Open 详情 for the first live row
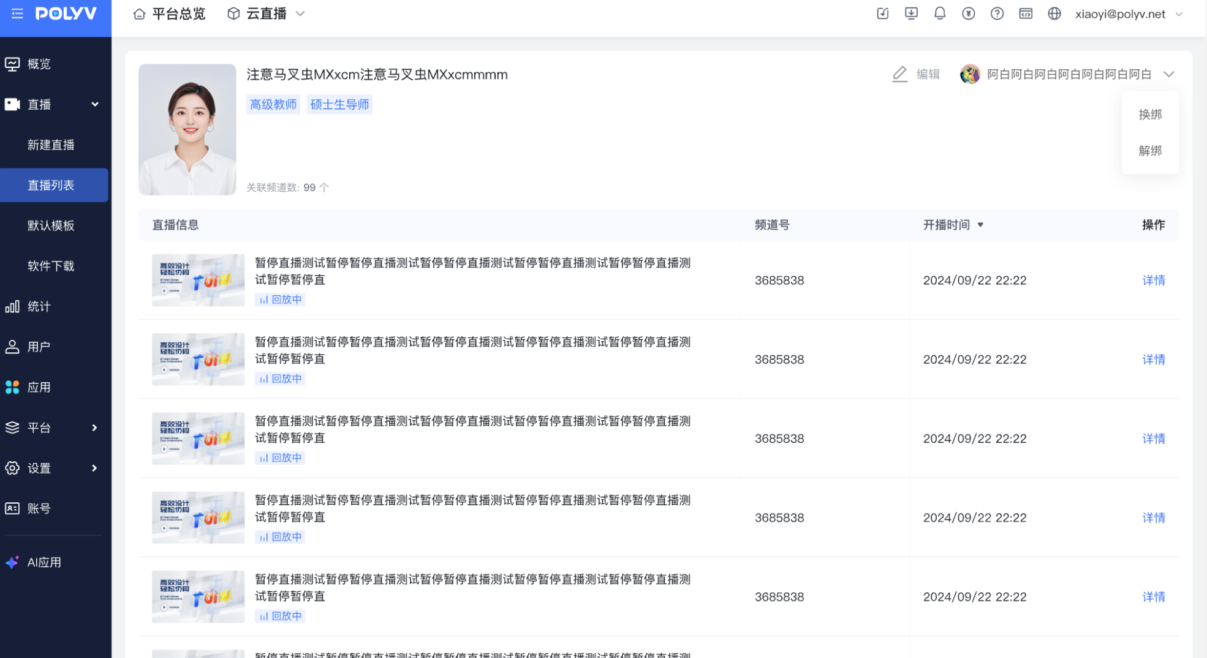The image size is (1207, 658). pos(1154,280)
